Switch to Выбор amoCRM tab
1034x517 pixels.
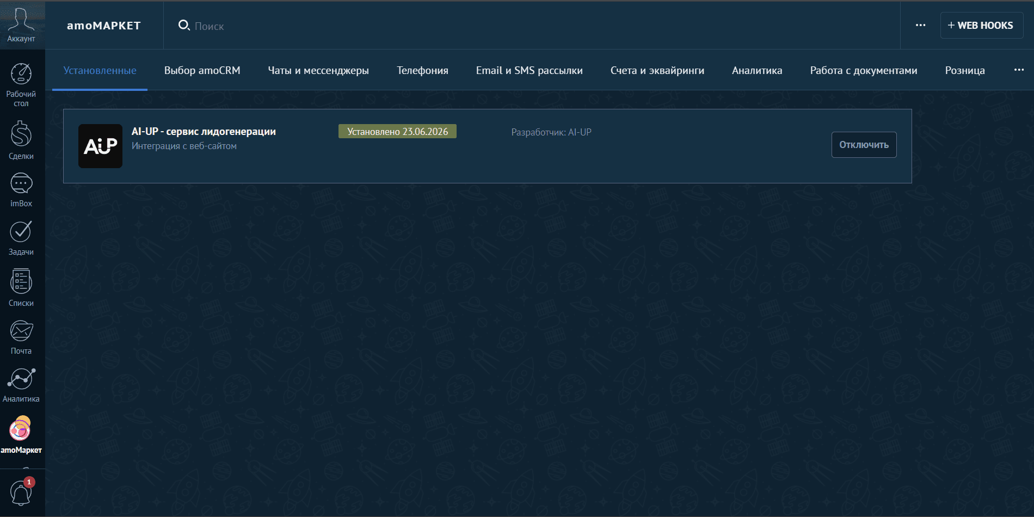(202, 70)
